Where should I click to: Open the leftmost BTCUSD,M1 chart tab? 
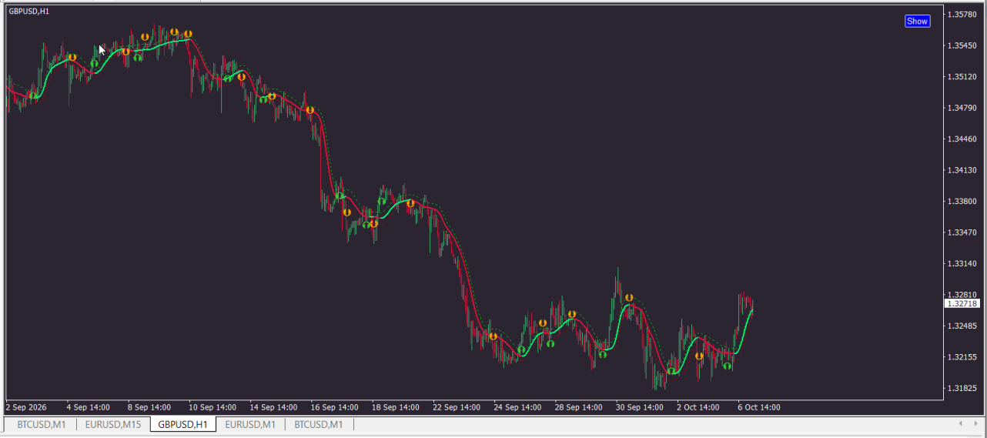point(42,424)
